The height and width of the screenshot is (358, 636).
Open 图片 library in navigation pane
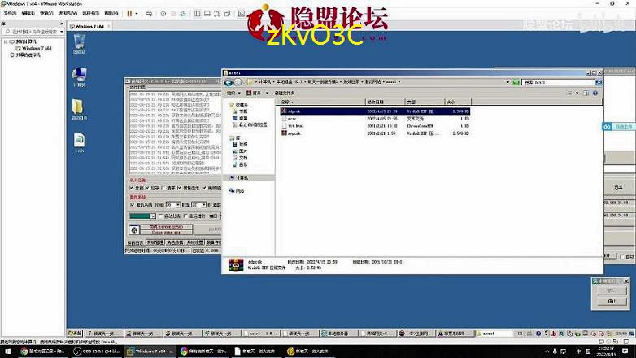[240, 151]
